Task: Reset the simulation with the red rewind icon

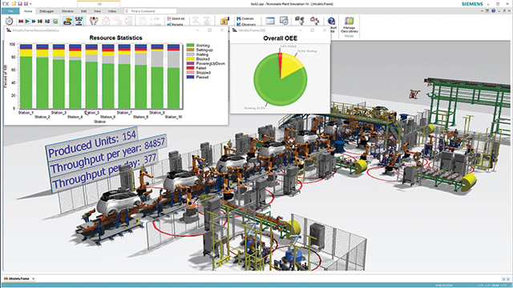Action: click(21, 22)
